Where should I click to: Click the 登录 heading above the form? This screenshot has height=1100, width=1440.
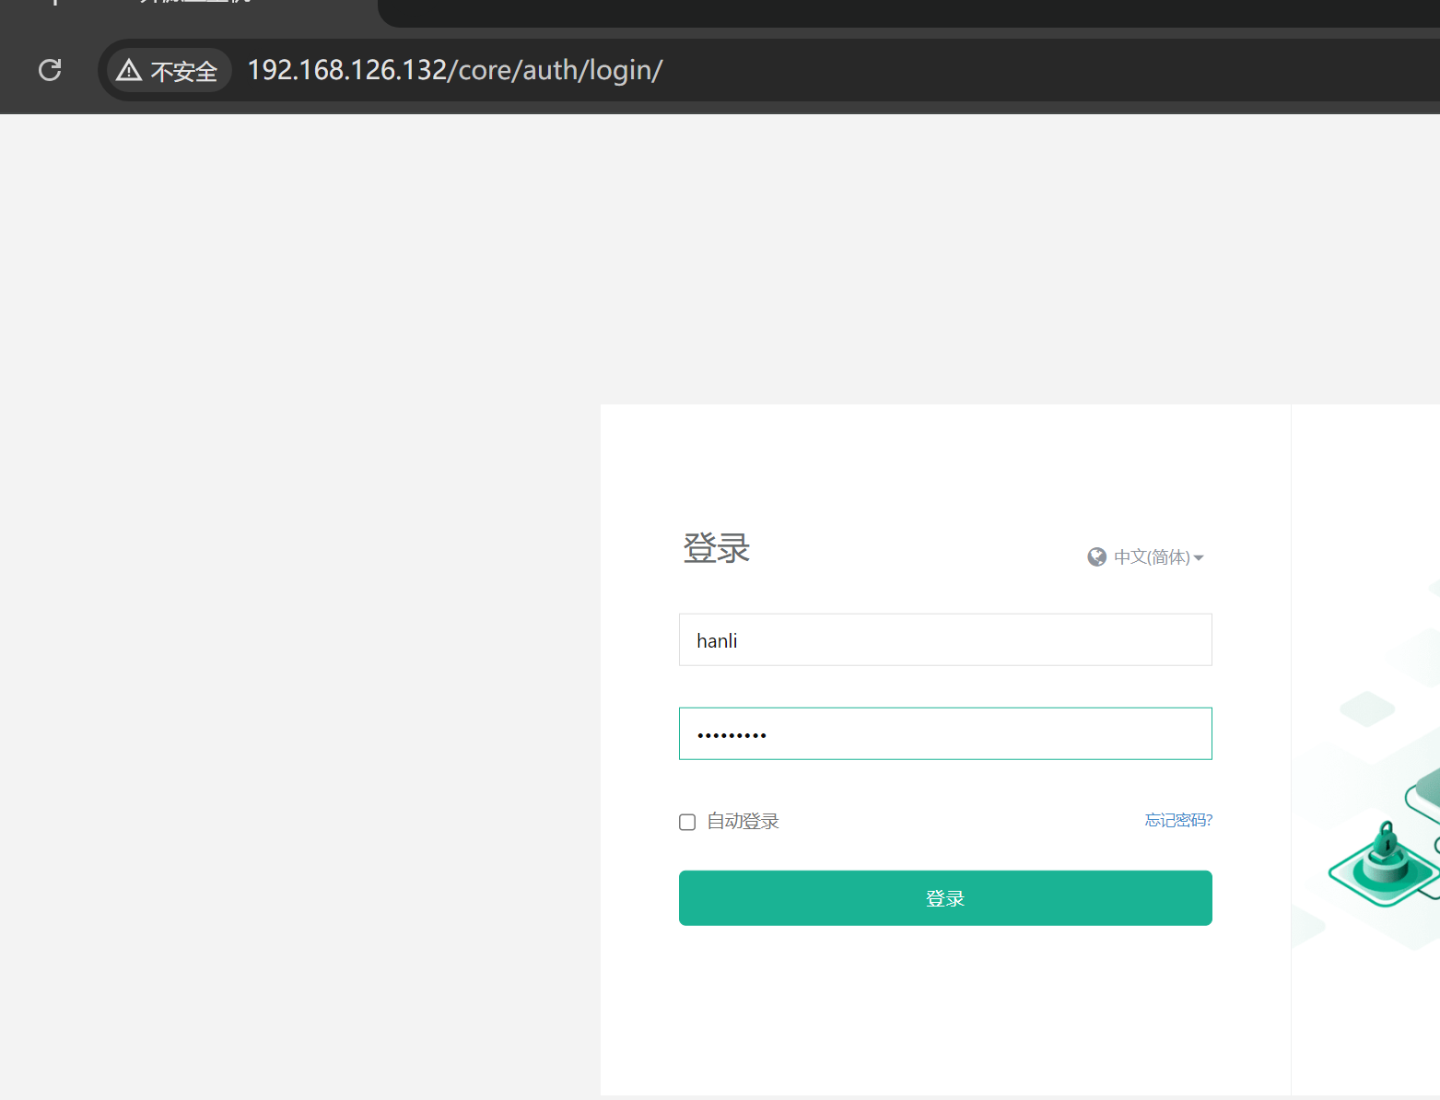coord(717,548)
